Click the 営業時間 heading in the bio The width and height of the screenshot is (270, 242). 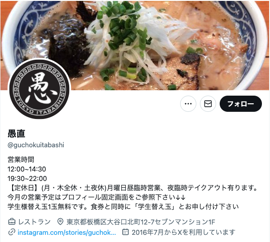[21, 159]
